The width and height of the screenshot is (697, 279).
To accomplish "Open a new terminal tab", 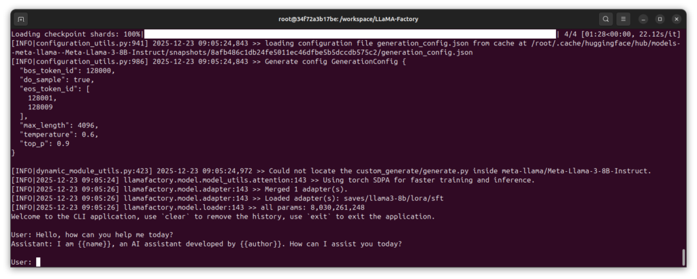I will pyautogui.click(x=22, y=19).
